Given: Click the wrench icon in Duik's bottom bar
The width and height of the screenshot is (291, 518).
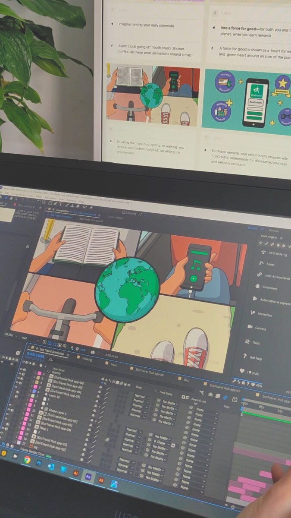Looking at the screenshot, I should [235, 380].
